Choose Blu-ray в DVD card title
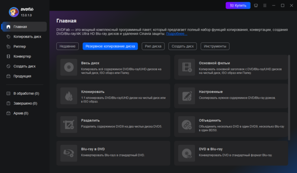 point(93,149)
